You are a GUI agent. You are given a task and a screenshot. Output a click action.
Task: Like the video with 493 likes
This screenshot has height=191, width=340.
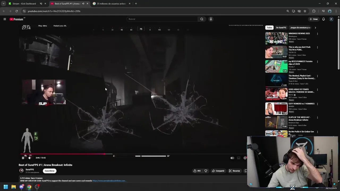pos(197,171)
